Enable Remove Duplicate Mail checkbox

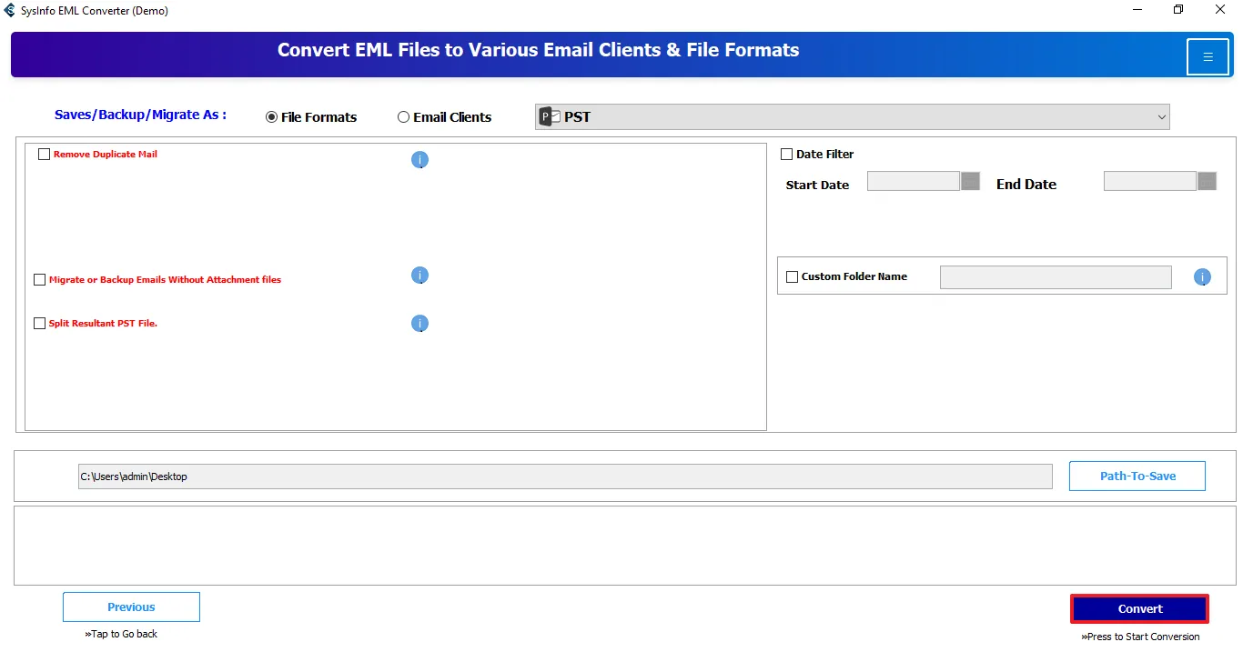44,155
